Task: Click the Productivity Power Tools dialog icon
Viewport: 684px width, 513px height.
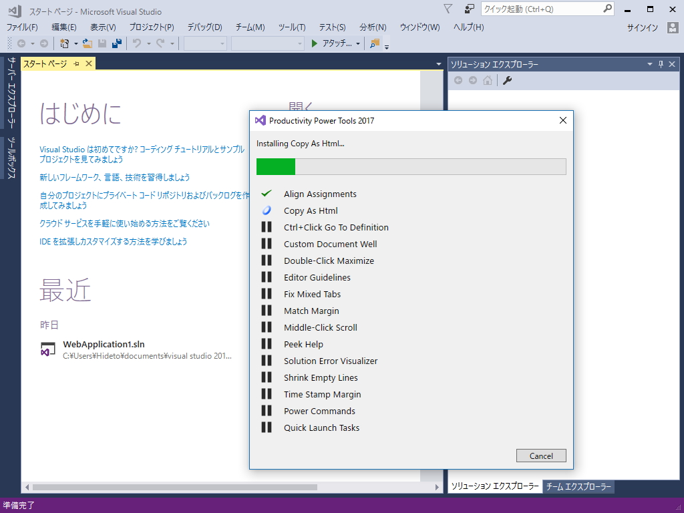Action: click(261, 120)
